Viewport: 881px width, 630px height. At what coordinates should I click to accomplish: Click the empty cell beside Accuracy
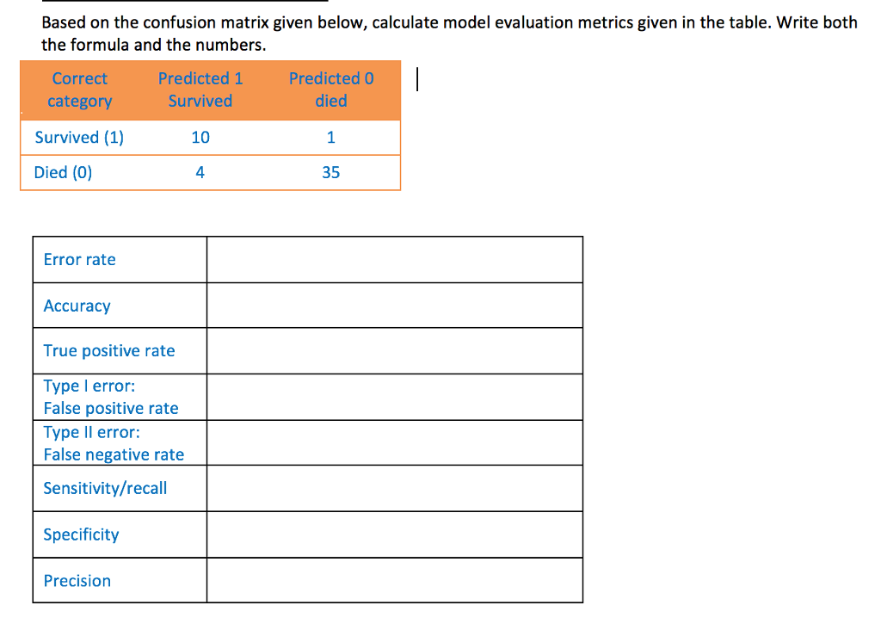(x=394, y=306)
